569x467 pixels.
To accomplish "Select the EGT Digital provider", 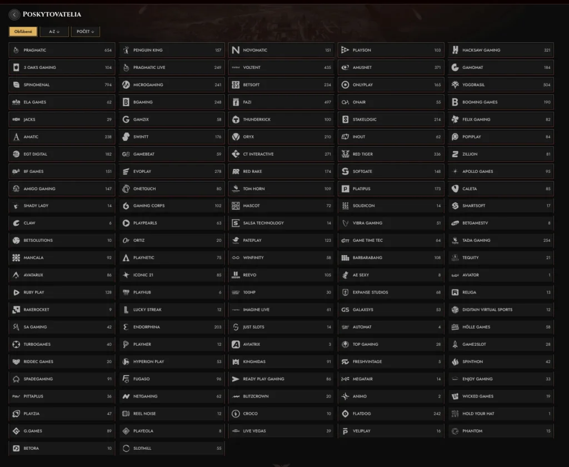I will click(62, 154).
